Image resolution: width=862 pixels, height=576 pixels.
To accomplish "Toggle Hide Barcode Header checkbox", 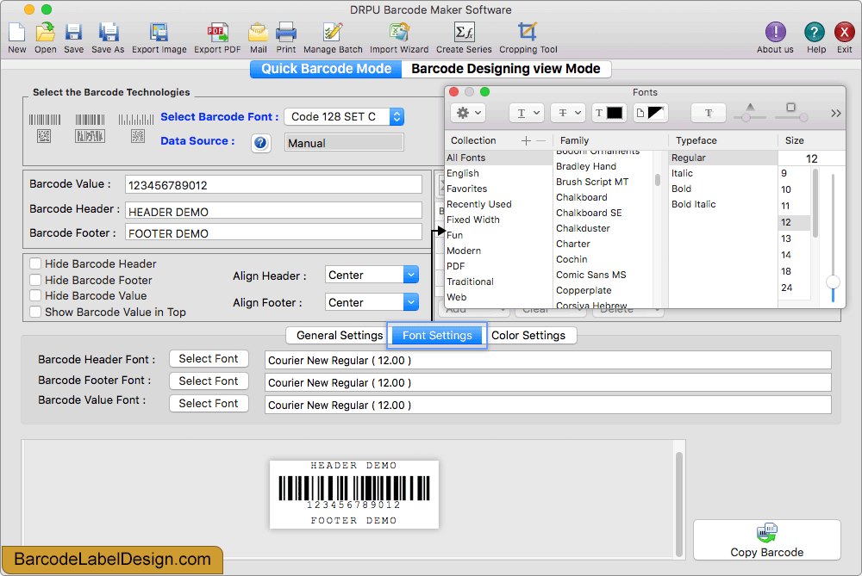I will (x=35, y=264).
